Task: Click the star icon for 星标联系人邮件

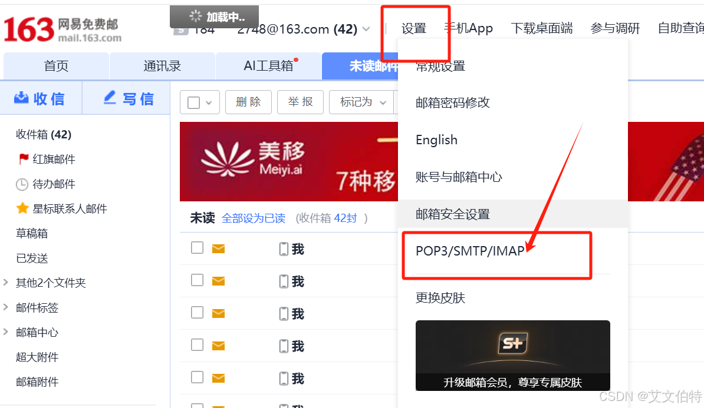Action: [22, 208]
